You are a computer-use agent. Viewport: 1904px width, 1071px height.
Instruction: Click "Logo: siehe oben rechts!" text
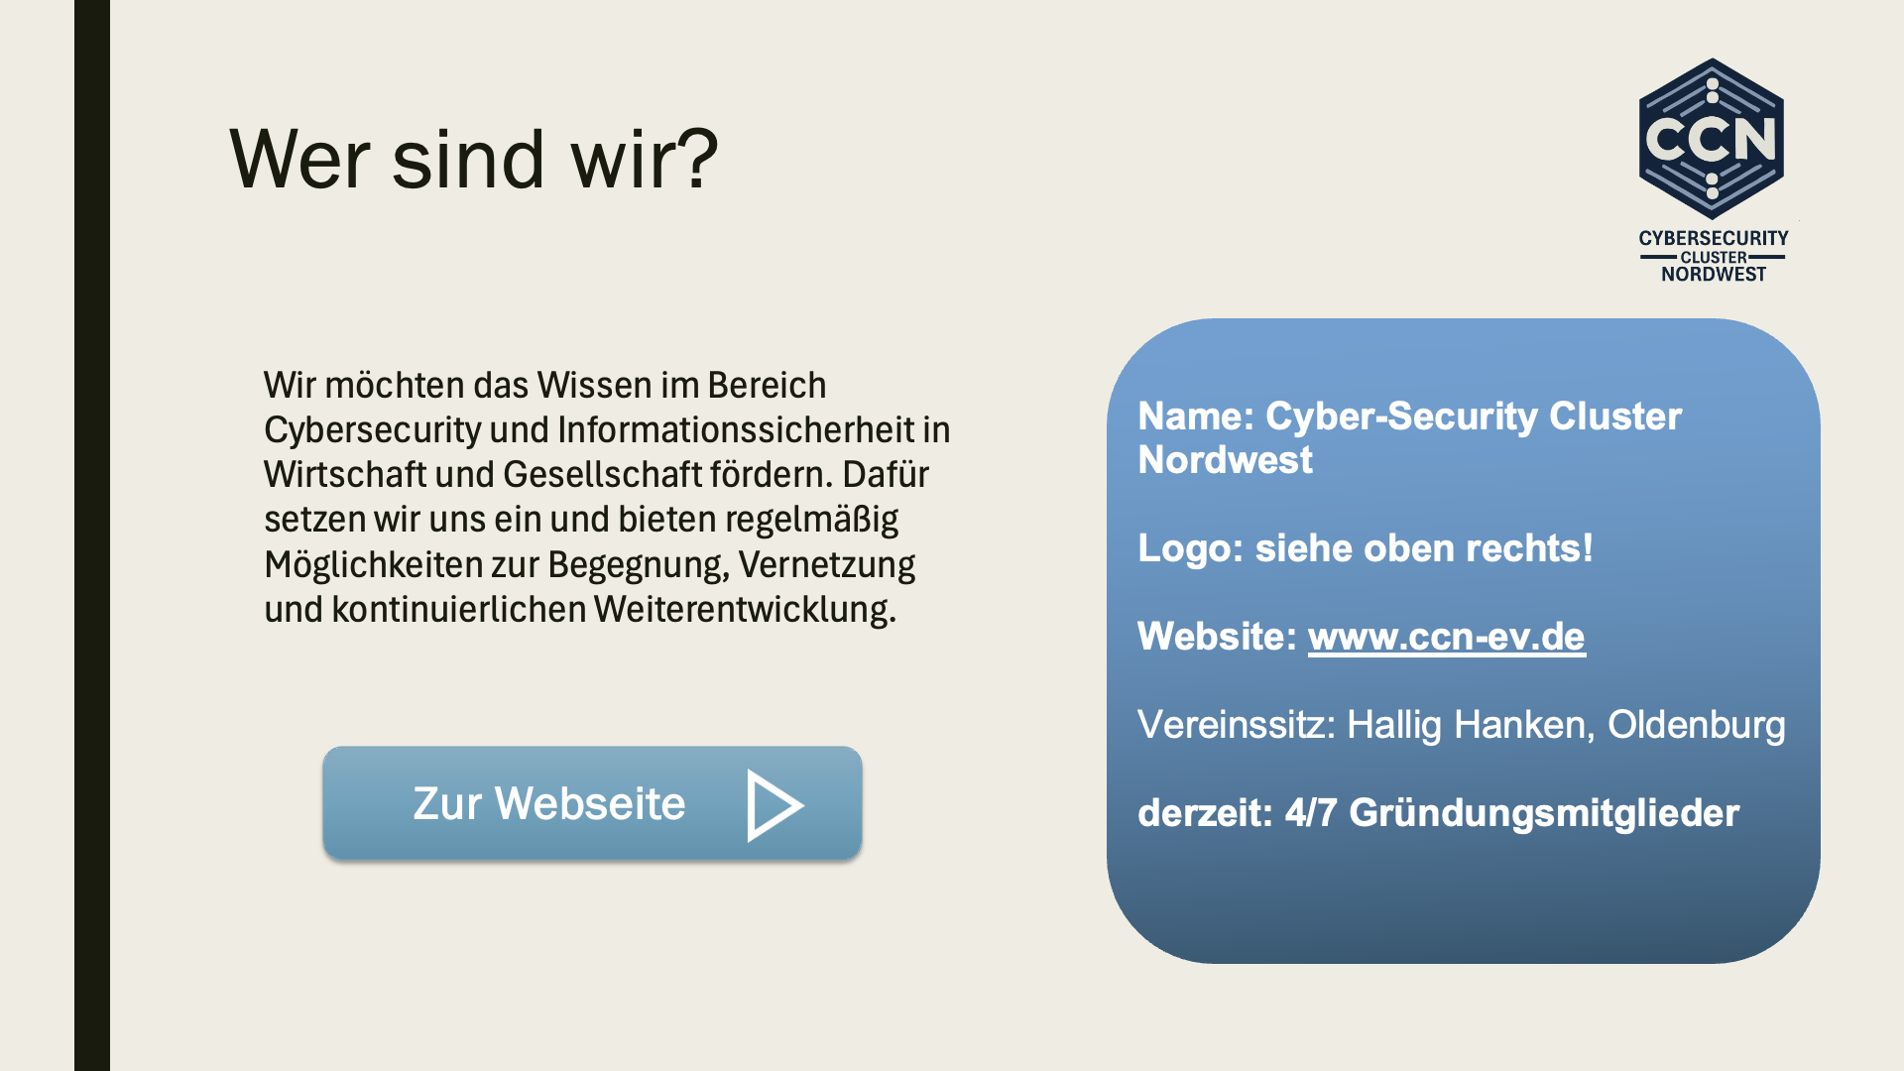[x=1365, y=548]
